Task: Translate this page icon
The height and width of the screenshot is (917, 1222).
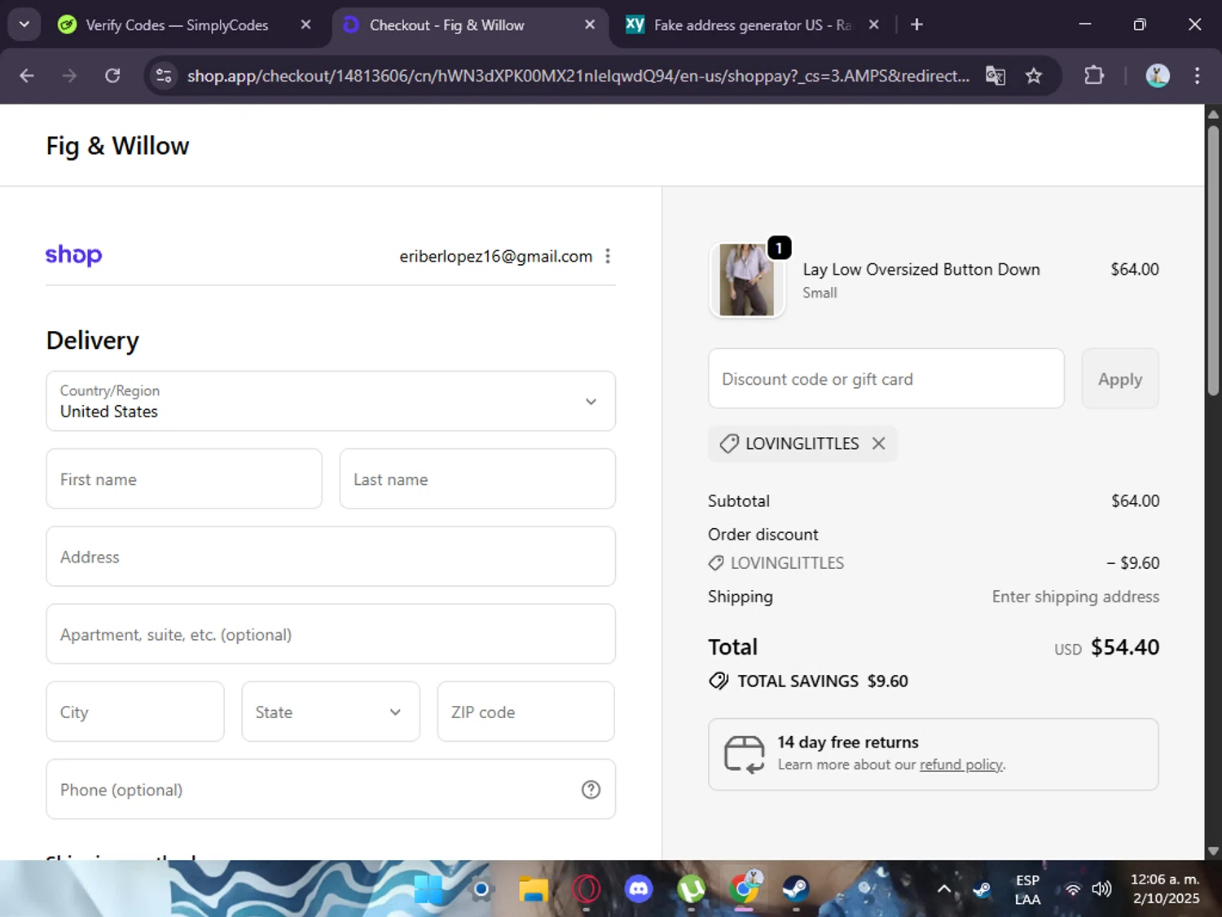Action: point(996,76)
